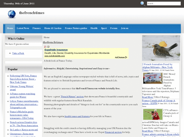Screen dimensions: 184x137
Task: Focus the search text field
Action: point(164,4)
